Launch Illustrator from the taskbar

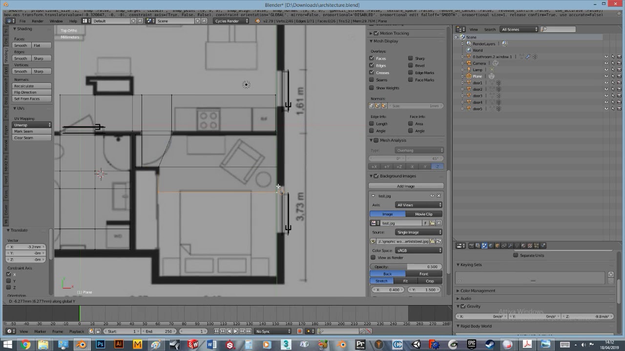[119, 345]
